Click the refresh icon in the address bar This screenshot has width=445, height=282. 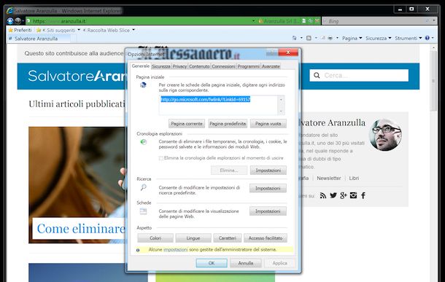coord(311,21)
